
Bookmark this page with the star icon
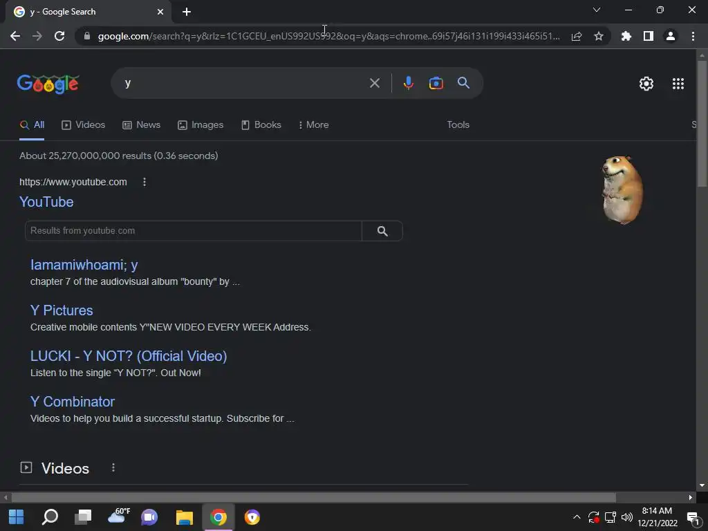pos(599,36)
